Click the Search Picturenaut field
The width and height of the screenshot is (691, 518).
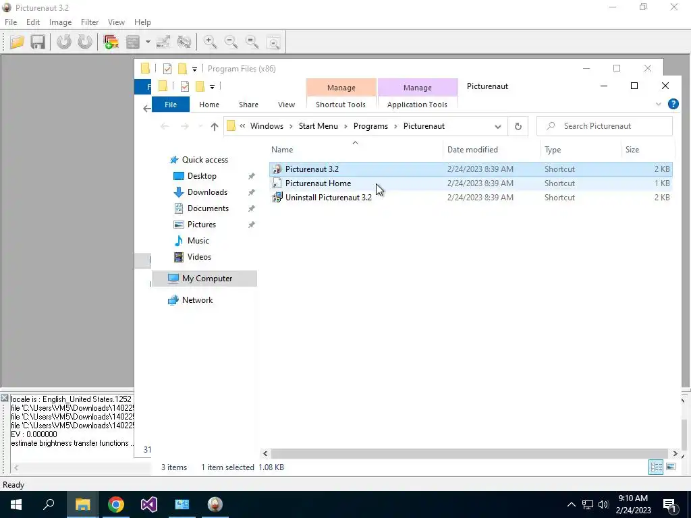(605, 126)
